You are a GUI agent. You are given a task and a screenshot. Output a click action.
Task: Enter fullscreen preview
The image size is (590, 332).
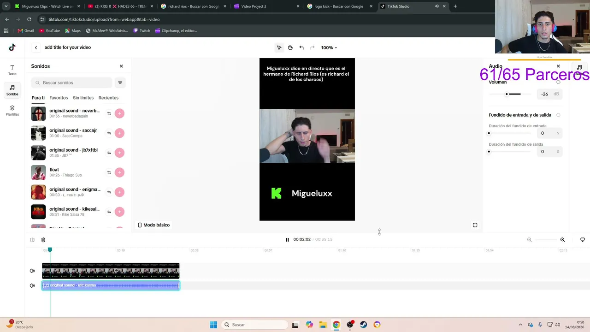[475, 225]
